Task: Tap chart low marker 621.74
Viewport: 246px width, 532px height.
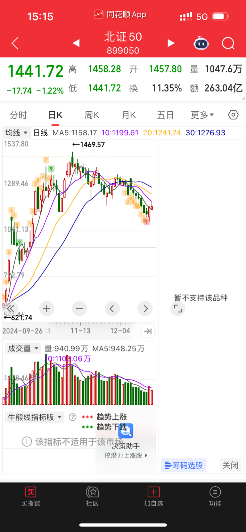Action: coord(18,318)
